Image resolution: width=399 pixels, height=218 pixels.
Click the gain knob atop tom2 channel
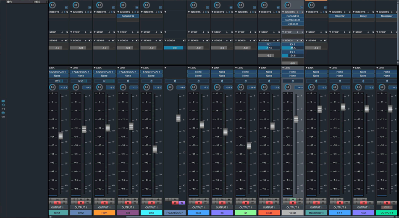pyautogui.click(x=76, y=5)
